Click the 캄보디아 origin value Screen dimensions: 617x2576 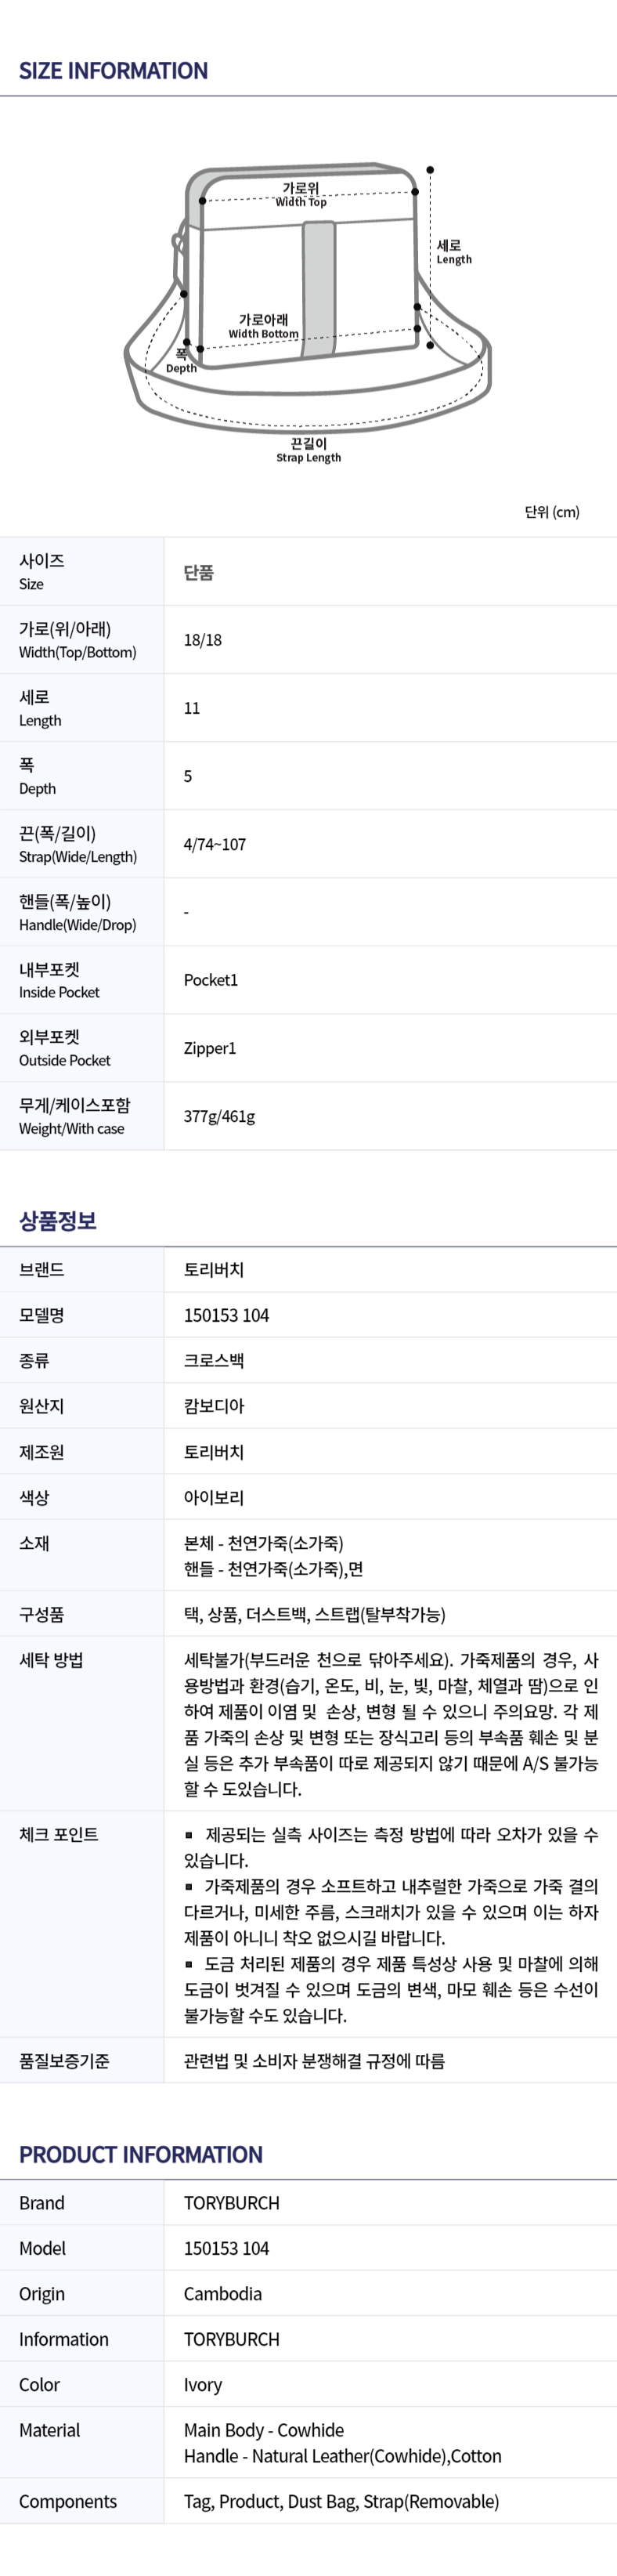coord(214,1406)
